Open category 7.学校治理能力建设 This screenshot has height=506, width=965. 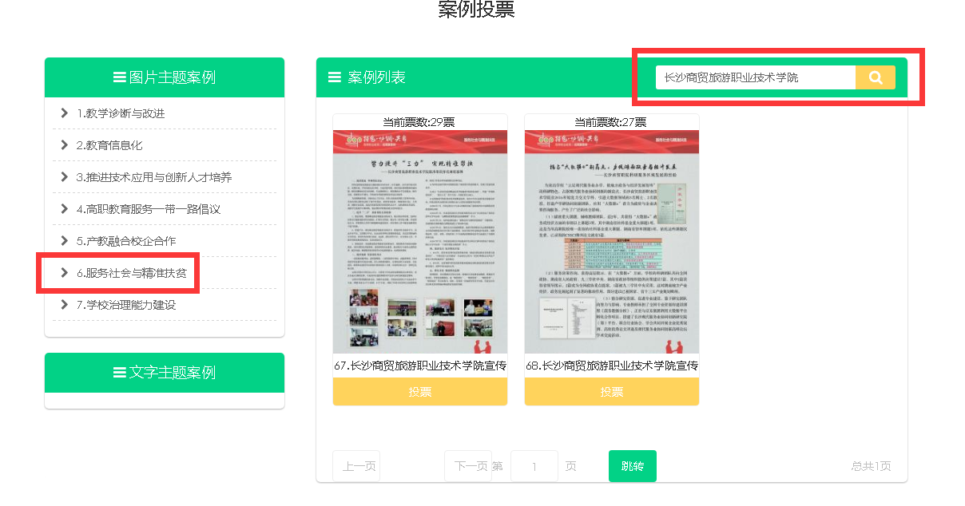click(x=126, y=305)
